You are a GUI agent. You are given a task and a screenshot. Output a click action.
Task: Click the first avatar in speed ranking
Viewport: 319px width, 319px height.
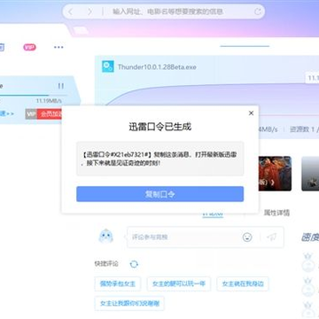(308, 262)
